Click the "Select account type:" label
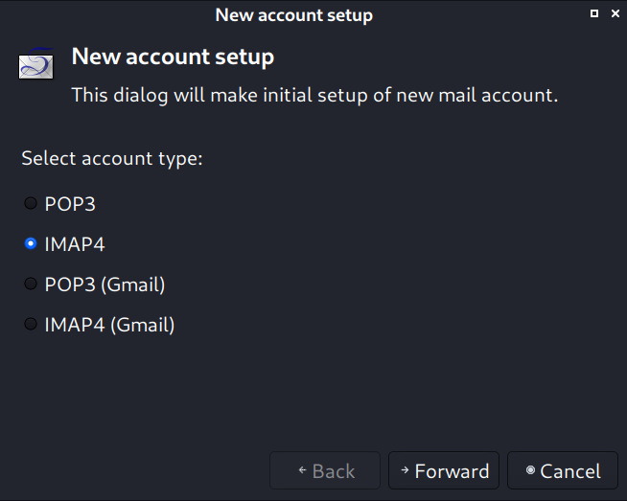Image resolution: width=627 pixels, height=501 pixels. pyautogui.click(x=112, y=158)
